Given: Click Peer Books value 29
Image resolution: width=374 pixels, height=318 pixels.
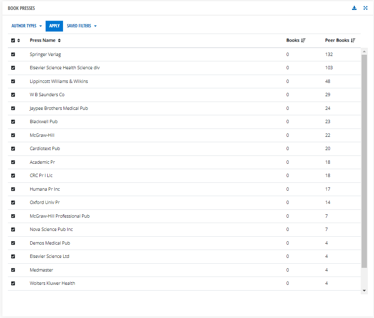Looking at the screenshot, I should [x=328, y=95].
